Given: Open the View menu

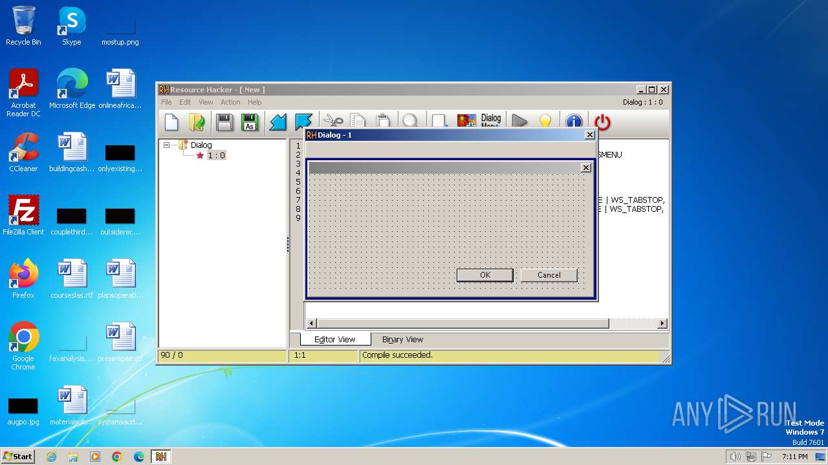Looking at the screenshot, I should 206,102.
